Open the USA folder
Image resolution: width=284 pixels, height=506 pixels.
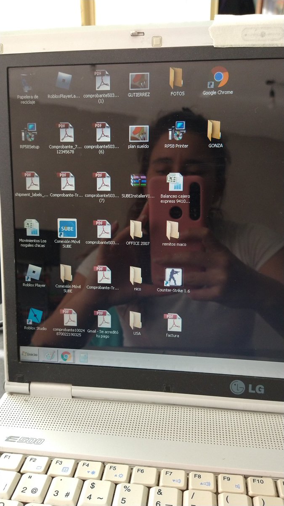point(135,320)
